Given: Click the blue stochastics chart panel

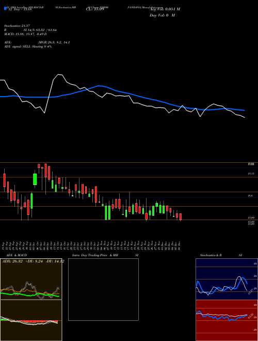Looking at the screenshot, I should pyautogui.click(x=227, y=279).
